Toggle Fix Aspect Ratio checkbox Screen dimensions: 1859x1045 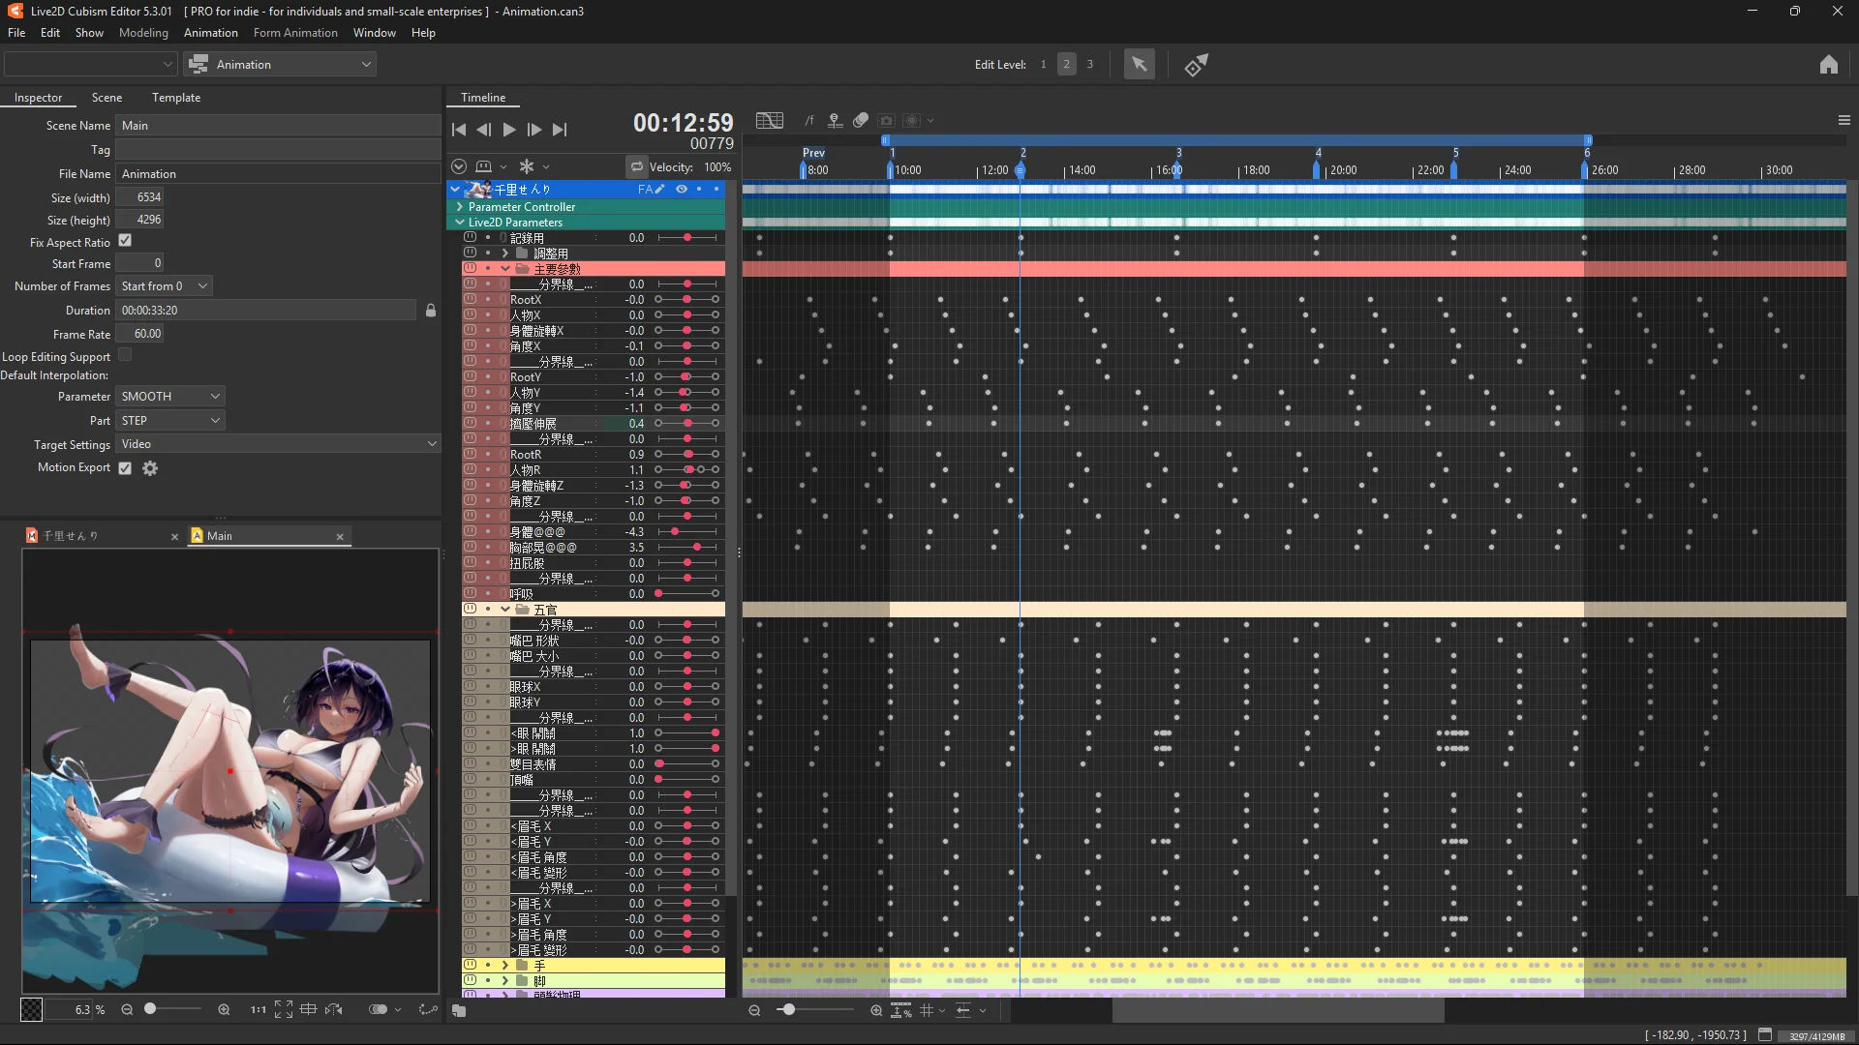[x=125, y=241]
